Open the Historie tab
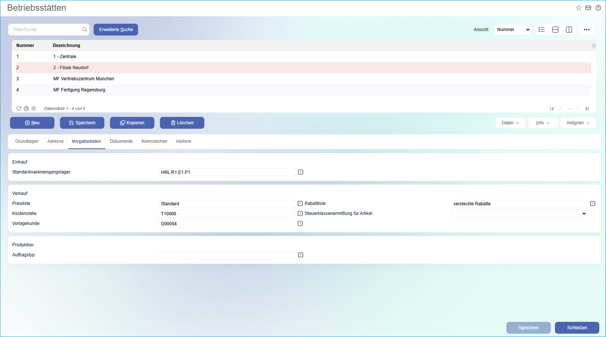This screenshot has width=606, height=337. point(184,141)
